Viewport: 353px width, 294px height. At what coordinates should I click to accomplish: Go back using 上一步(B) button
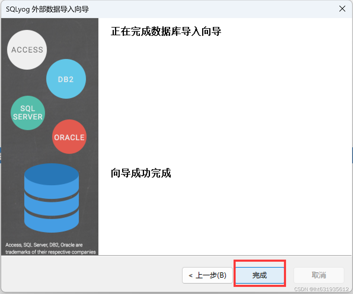[207, 275]
